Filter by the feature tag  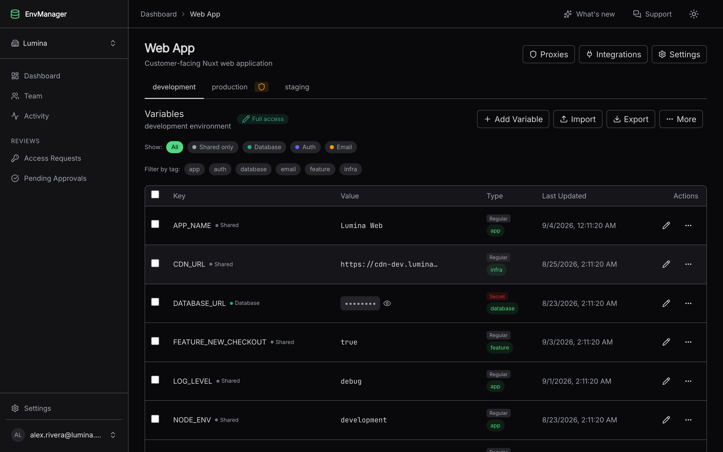320,169
